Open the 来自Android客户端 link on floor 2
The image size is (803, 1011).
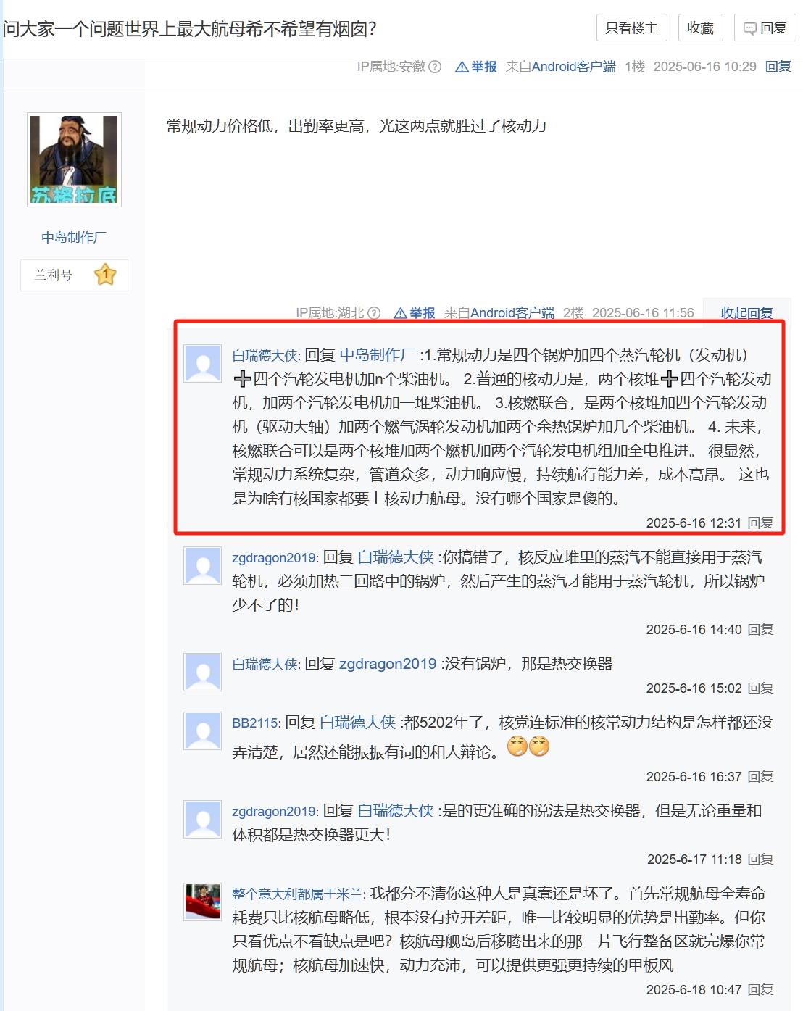[499, 313]
